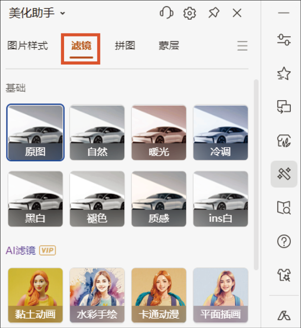Click the VIP badge beside AI滤镜
301x328 pixels.
pos(47,250)
